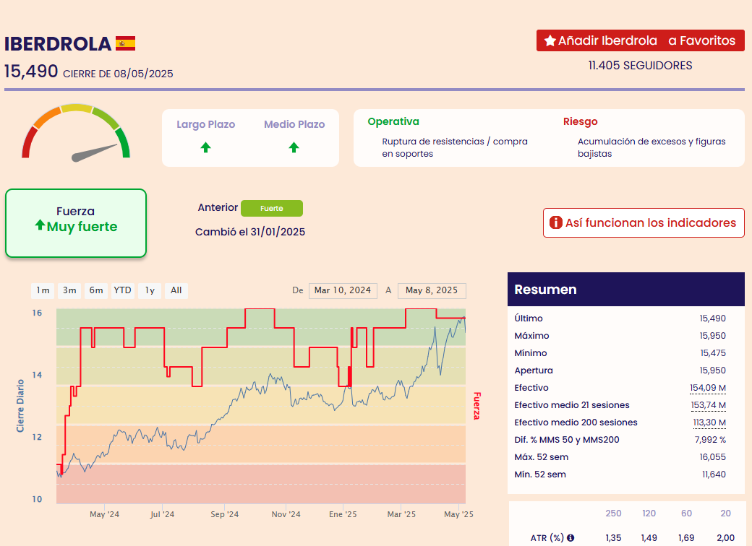752x546 pixels.
Task: Click the ATR value 2,00
Action: (x=726, y=538)
